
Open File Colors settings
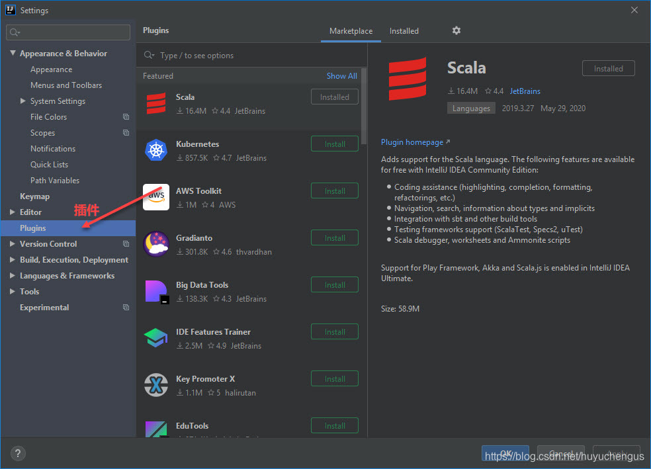48,117
